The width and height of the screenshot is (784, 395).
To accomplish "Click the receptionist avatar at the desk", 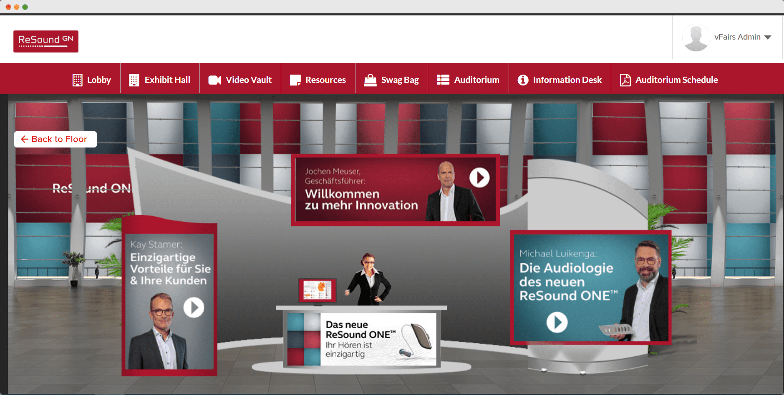I will click(x=369, y=280).
